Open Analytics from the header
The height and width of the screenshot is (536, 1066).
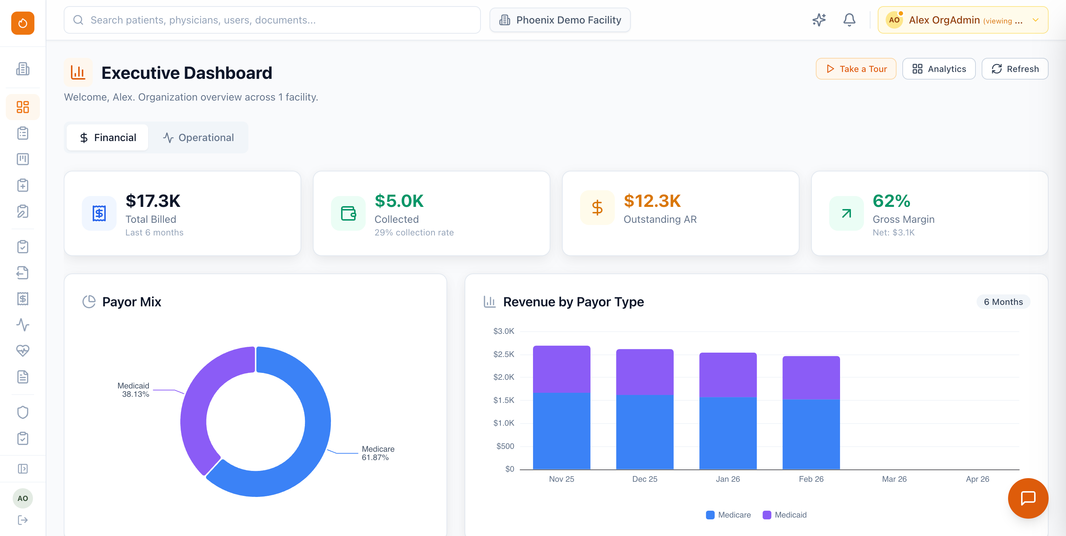[x=939, y=69]
